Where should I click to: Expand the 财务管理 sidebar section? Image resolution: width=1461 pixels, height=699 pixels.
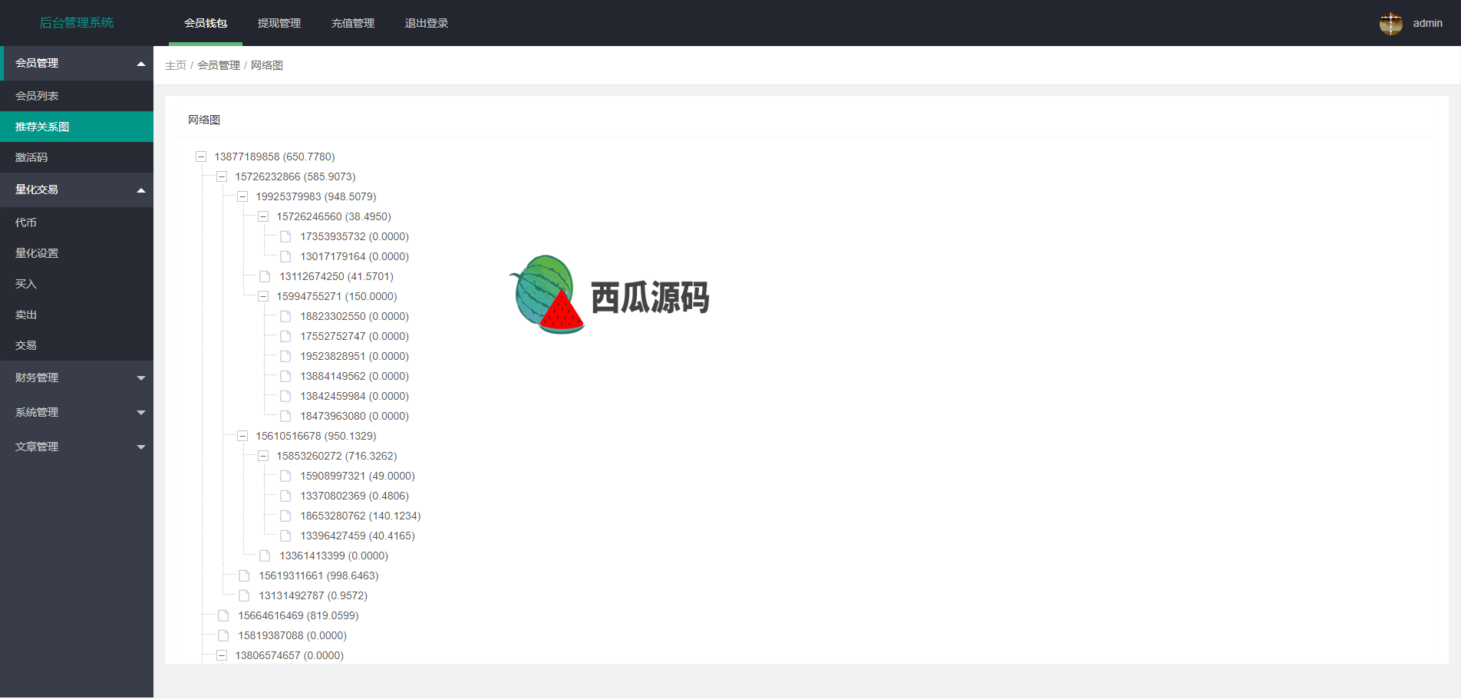coord(77,378)
